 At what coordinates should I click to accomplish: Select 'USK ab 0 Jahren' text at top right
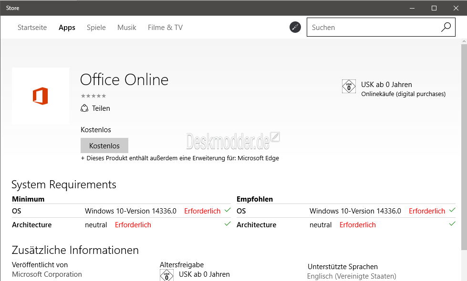[x=386, y=85]
